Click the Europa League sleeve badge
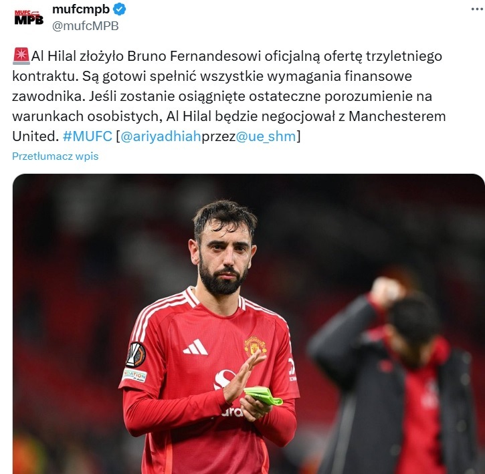The width and height of the screenshot is (485, 474). pyautogui.click(x=136, y=355)
